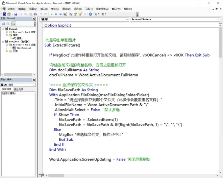Click the Reset stop icon
The width and height of the screenshot is (223, 178).
[60, 14]
